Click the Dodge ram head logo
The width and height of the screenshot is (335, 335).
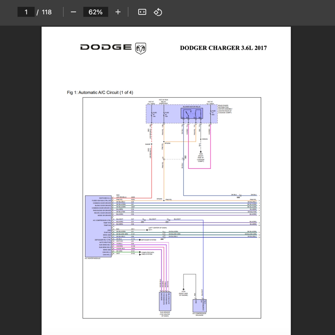(141, 48)
